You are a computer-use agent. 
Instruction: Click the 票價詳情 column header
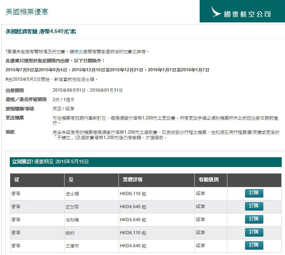pyautogui.click(x=132, y=180)
